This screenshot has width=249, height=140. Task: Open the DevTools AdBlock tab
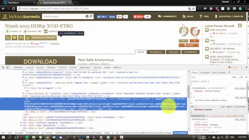point(117,67)
